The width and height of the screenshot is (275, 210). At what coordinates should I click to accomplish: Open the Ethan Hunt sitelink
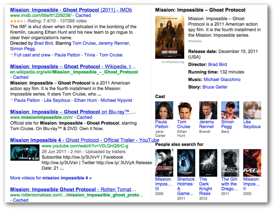pos(85,100)
